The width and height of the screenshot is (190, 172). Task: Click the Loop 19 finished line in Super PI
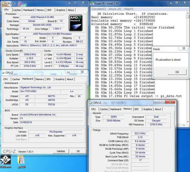point(125,93)
